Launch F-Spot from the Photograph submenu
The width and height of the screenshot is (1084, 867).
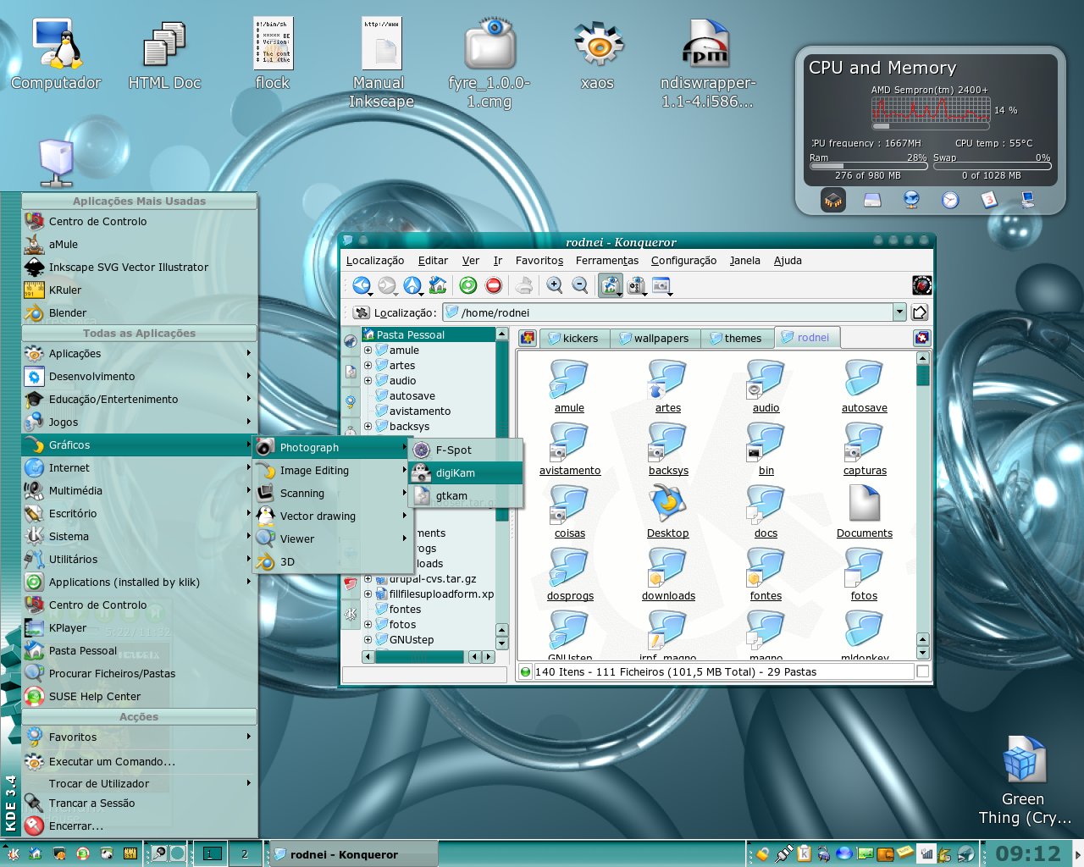coord(466,450)
